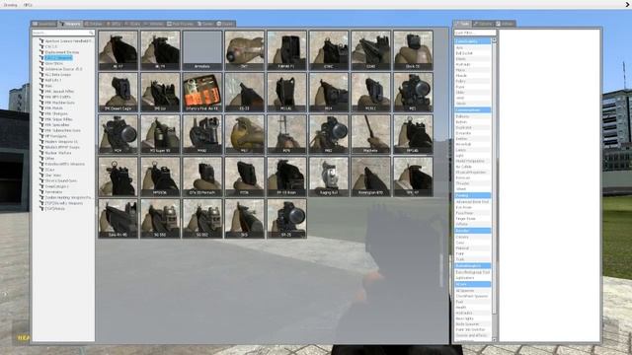632x355 pixels.
Task: Open the NPCs menu in top bar
Action: pos(28,5)
